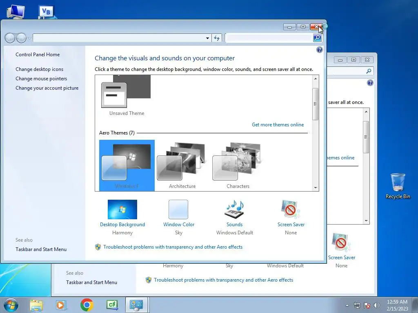Open Window Color settings icon
Viewport: 418px width, 313px height.
[x=178, y=209]
